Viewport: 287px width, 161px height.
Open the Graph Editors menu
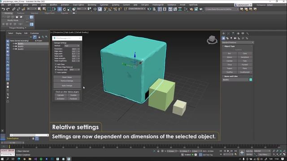78,5
